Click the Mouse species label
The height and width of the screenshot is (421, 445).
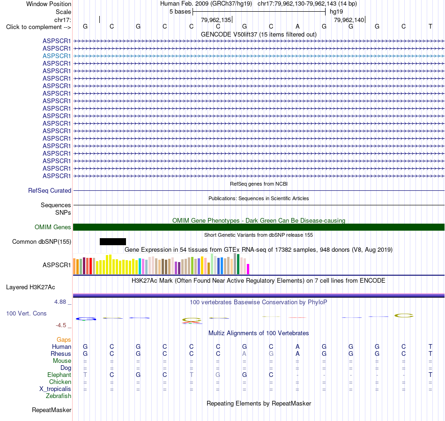pos(62,361)
